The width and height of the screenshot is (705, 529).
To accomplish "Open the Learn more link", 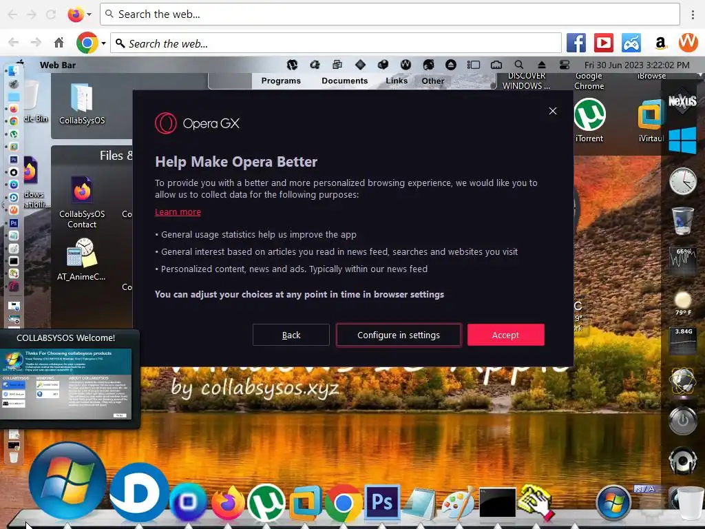I will click(x=178, y=212).
